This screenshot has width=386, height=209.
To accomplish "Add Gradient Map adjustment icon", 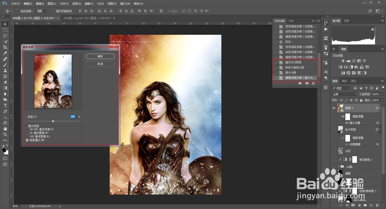I will click(365, 73).
